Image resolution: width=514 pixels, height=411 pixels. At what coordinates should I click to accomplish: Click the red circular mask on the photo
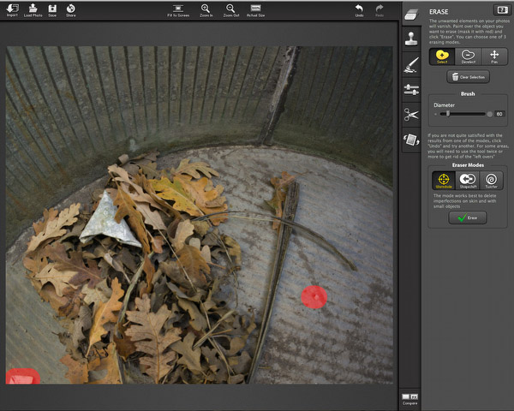click(x=314, y=297)
